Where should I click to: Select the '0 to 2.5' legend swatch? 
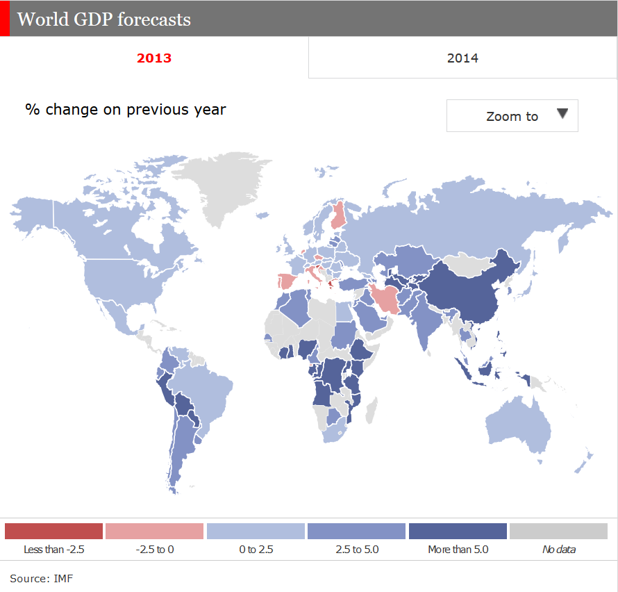tap(254, 530)
